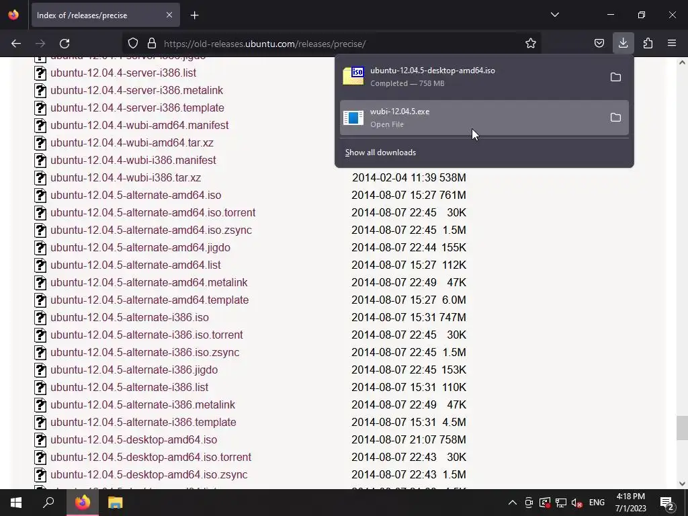Toggle the Downloads panel button

(623, 43)
